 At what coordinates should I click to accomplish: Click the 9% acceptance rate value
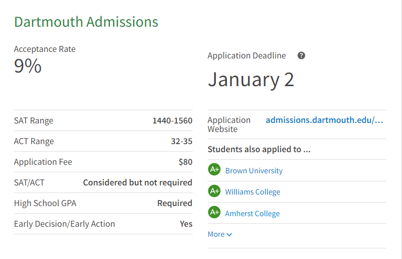click(x=28, y=66)
